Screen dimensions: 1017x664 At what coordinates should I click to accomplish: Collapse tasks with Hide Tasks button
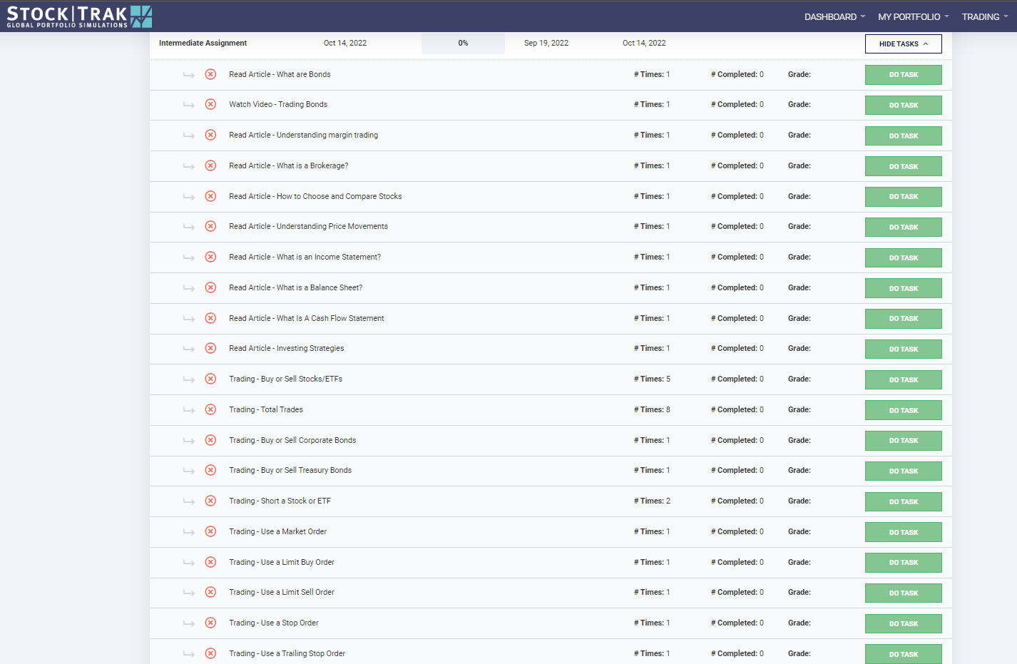(x=904, y=44)
